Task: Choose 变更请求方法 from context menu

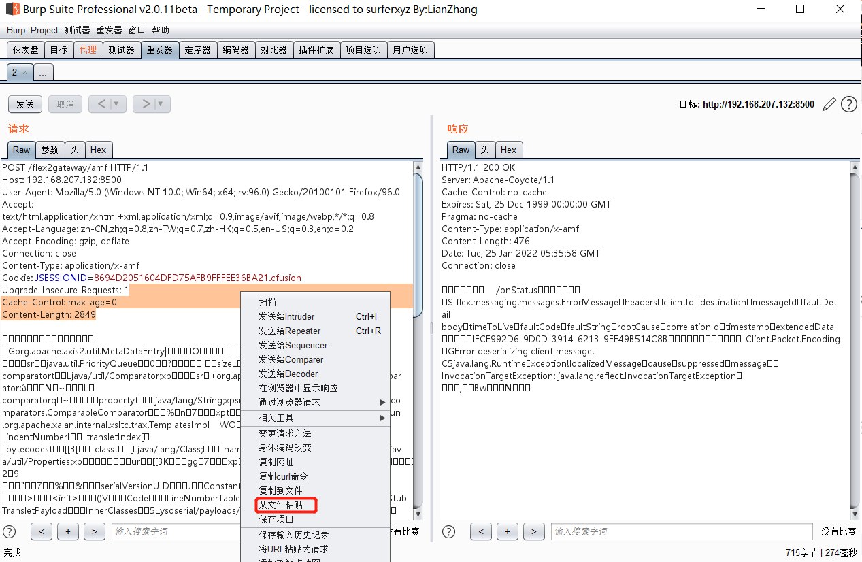Action: click(x=316, y=433)
